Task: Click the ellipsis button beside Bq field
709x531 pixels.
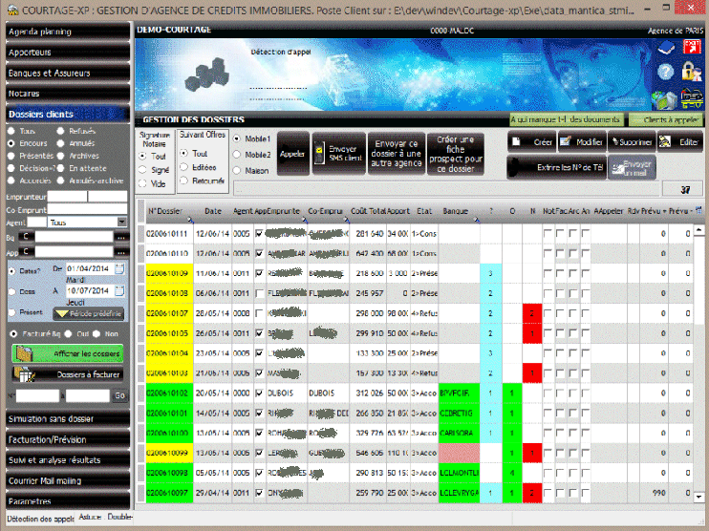Action: coord(120,237)
